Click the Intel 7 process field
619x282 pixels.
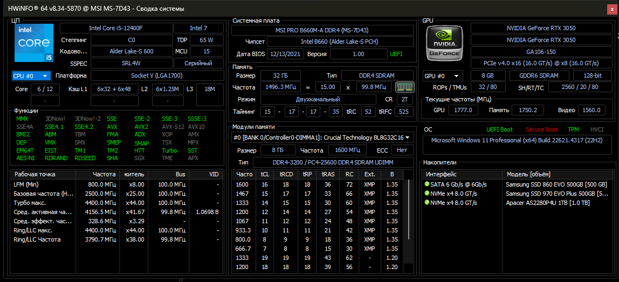(x=198, y=28)
